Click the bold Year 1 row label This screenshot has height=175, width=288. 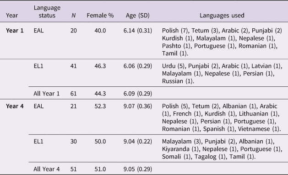click(15, 31)
